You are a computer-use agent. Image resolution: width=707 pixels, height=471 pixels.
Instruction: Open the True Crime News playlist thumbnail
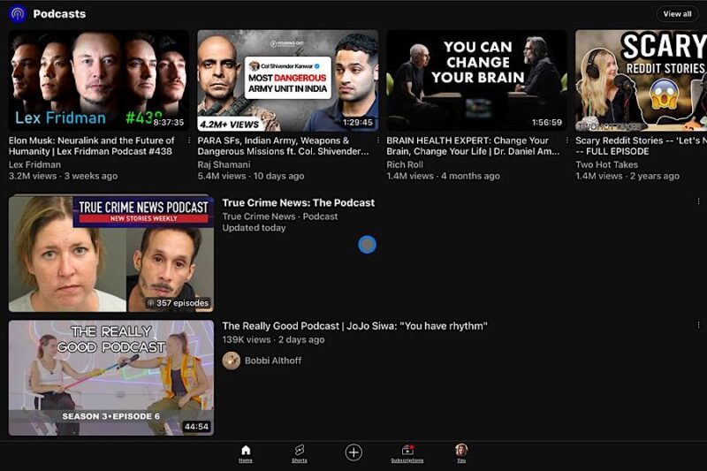111,254
